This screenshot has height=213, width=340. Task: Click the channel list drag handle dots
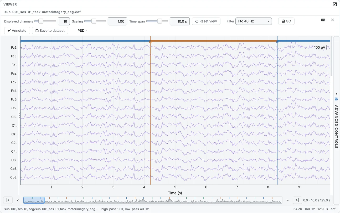click(x=19, y=115)
